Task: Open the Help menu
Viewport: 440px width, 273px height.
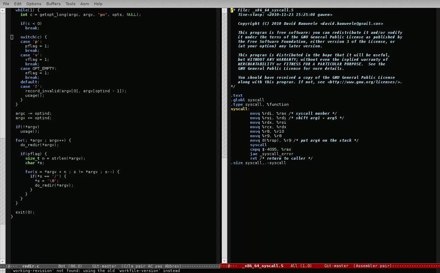Action: tap(98, 4)
